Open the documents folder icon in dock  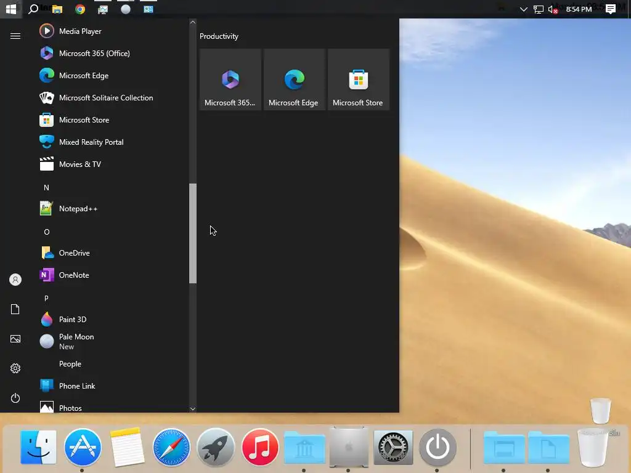(548, 448)
